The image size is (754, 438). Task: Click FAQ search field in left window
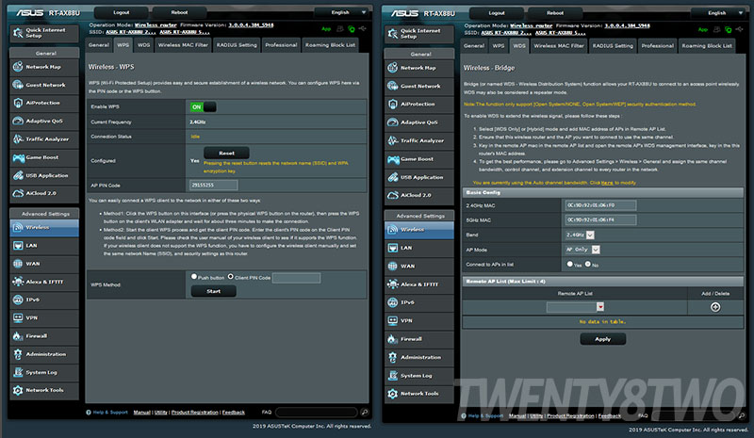317,412
